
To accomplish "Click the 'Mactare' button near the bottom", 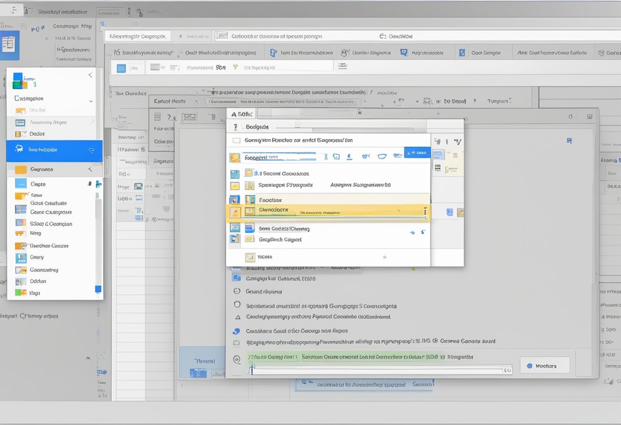I will tap(545, 365).
